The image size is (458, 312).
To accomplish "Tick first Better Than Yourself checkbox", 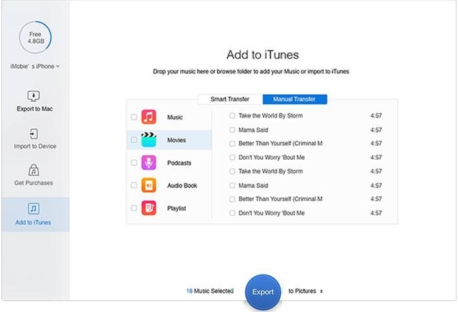I will (x=232, y=144).
